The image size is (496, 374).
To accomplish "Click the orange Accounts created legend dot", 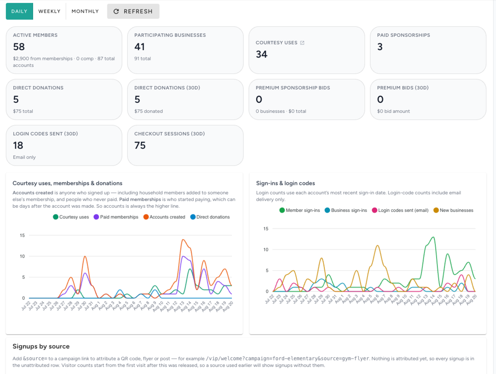I will point(145,217).
